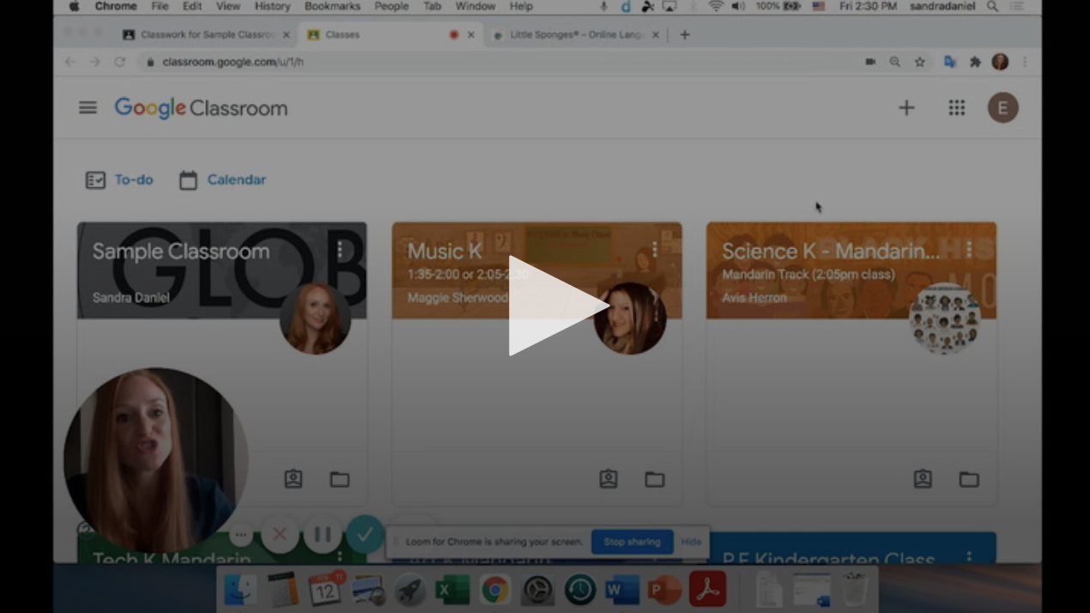Open the Bookmarks menu
This screenshot has width=1090, height=613.
[332, 6]
